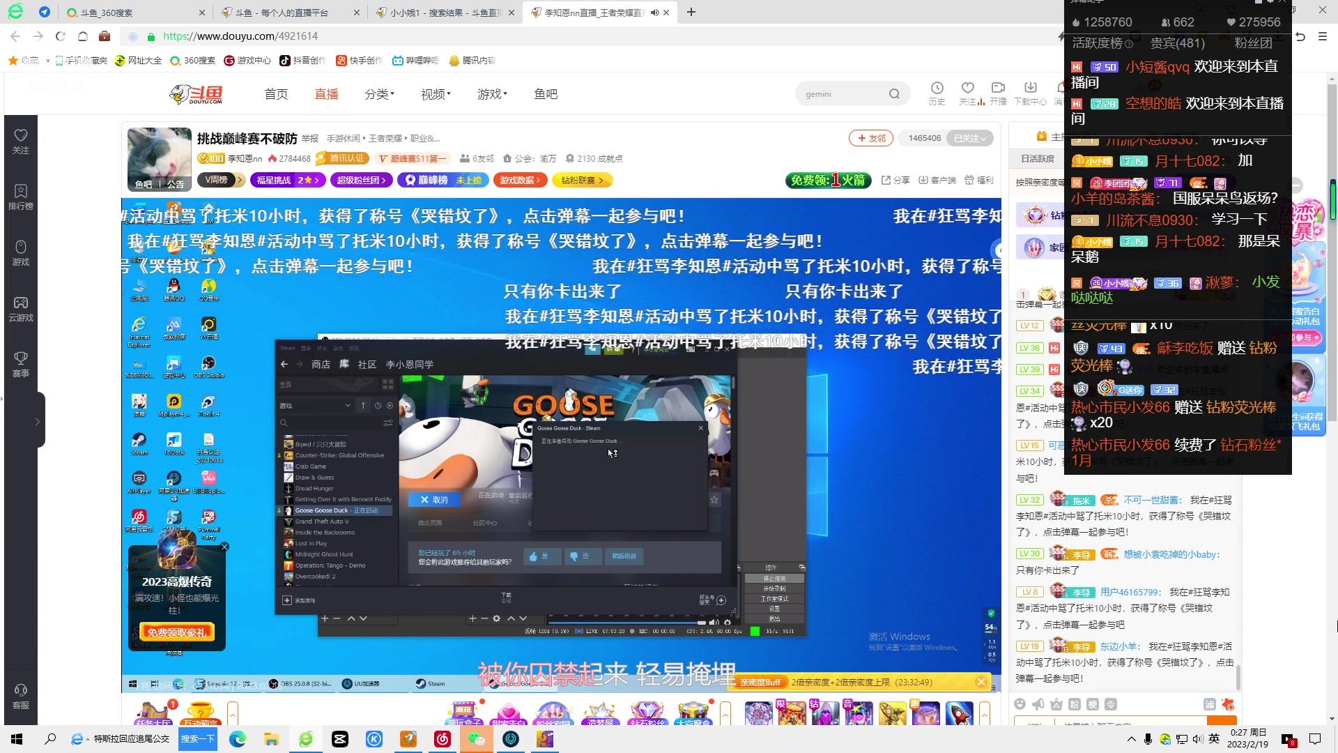The height and width of the screenshot is (753, 1338).
Task: Expand the task bar up-arrow near 互动预言
Action: pos(233,714)
